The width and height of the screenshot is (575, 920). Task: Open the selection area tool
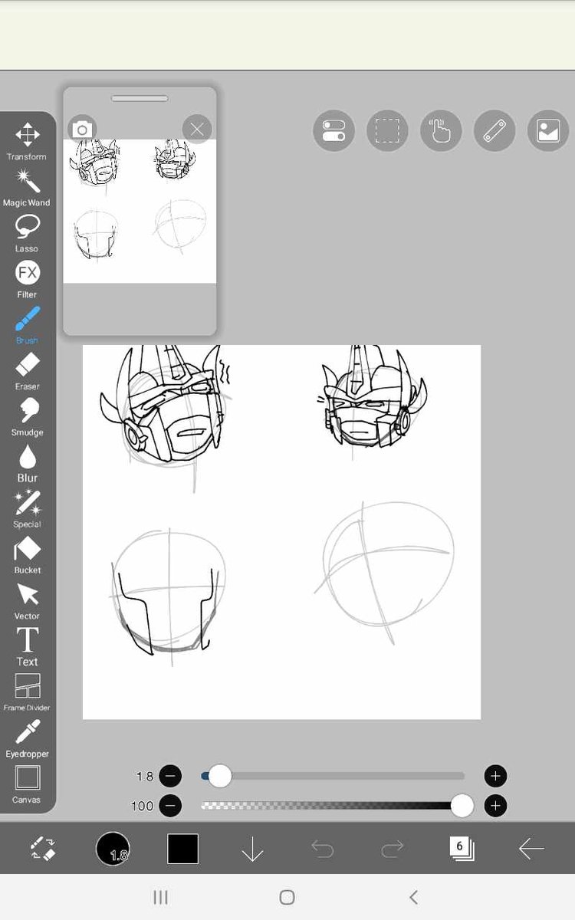point(387,131)
